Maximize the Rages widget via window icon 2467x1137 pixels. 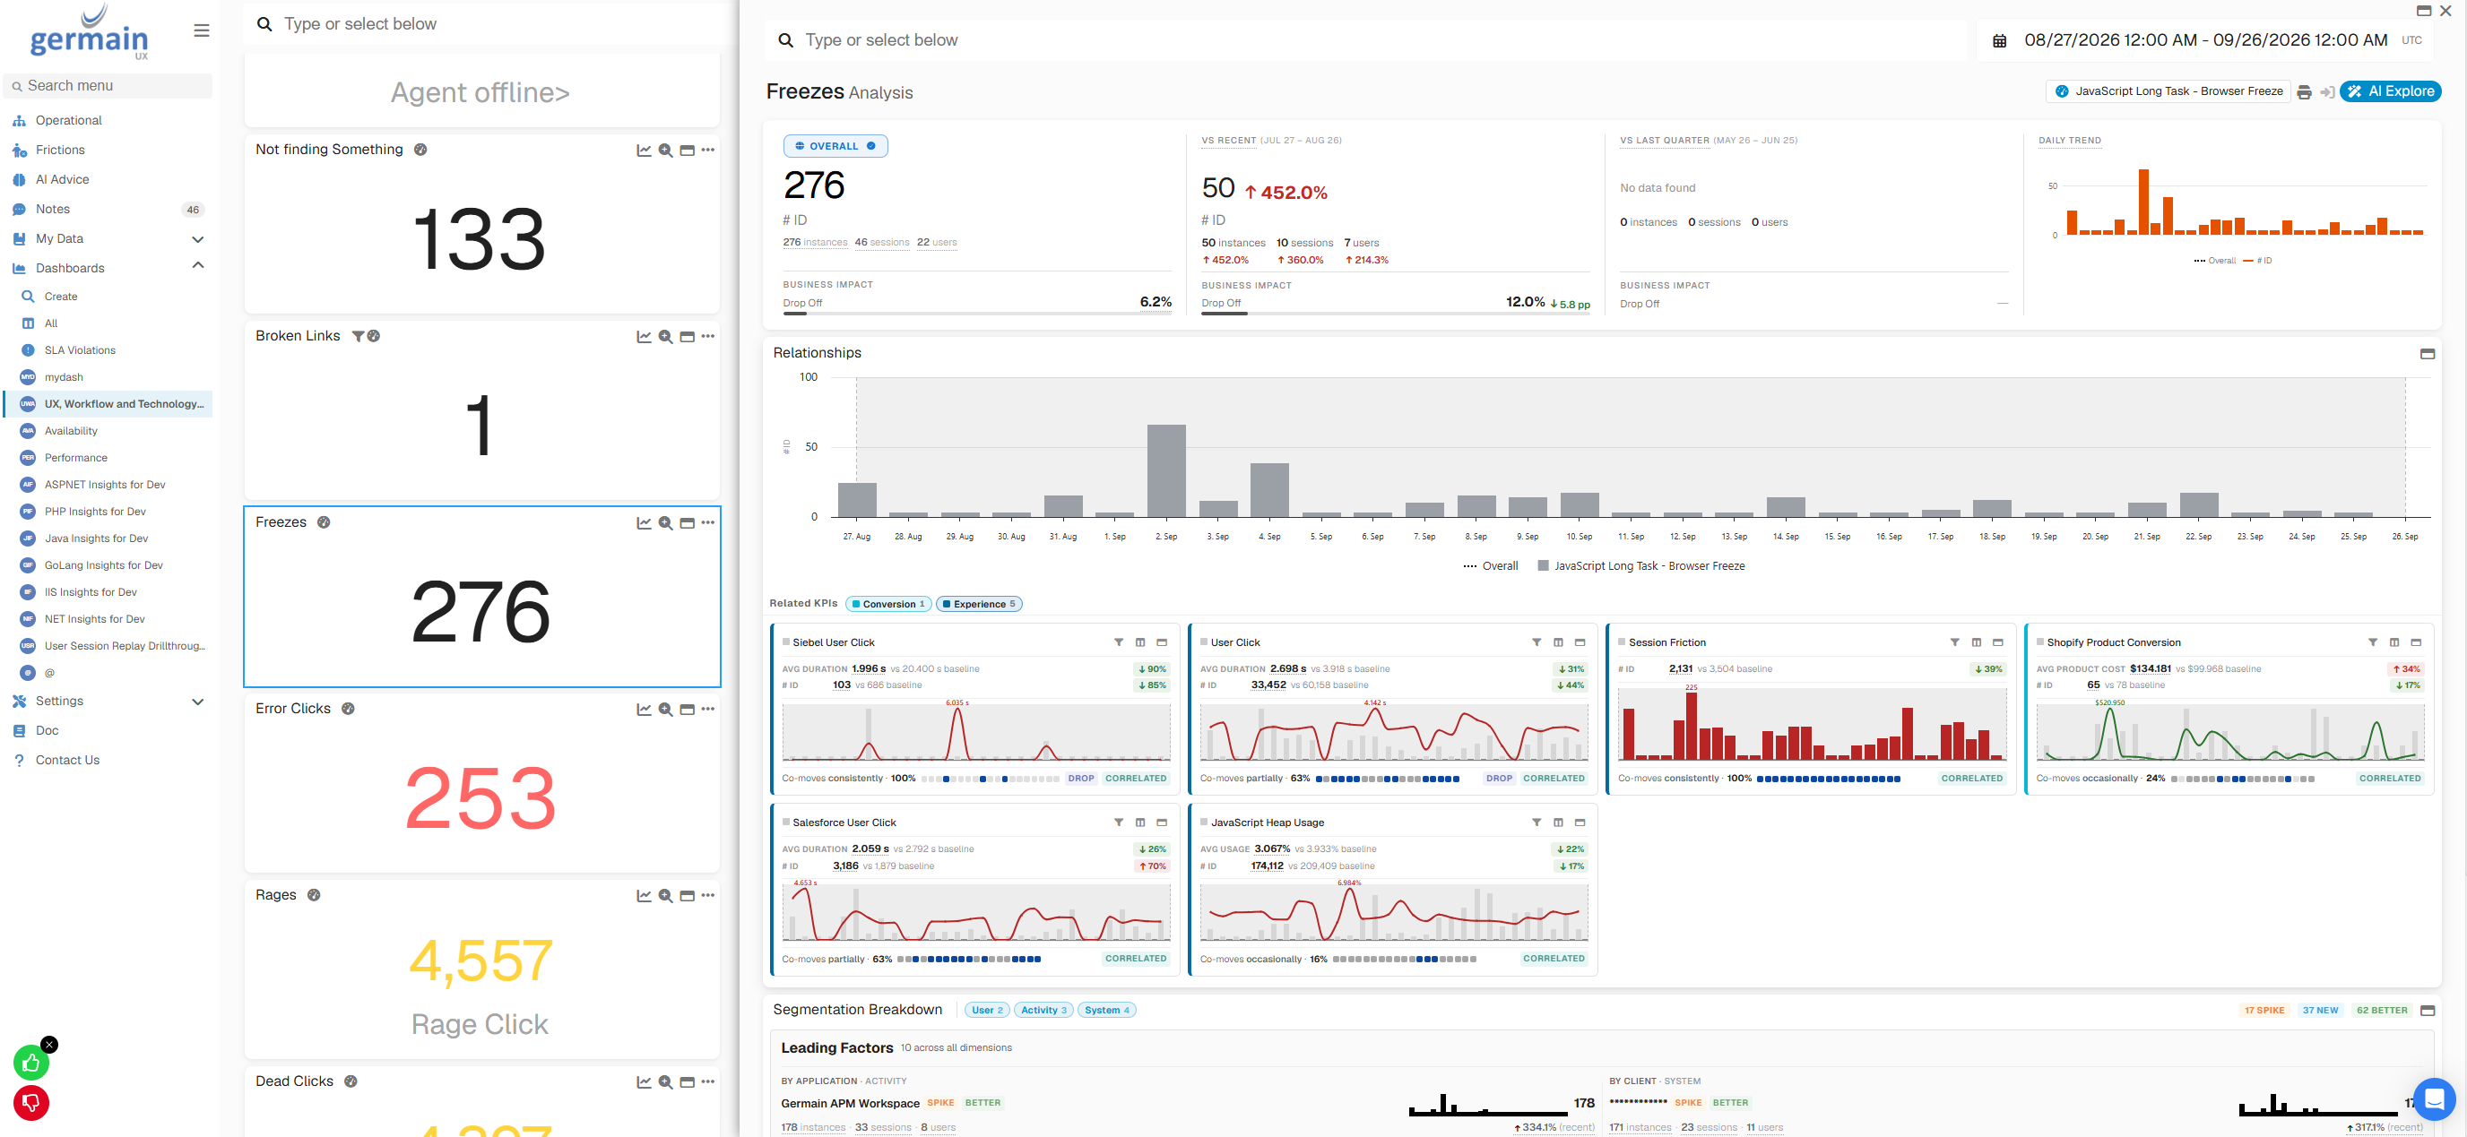(687, 896)
